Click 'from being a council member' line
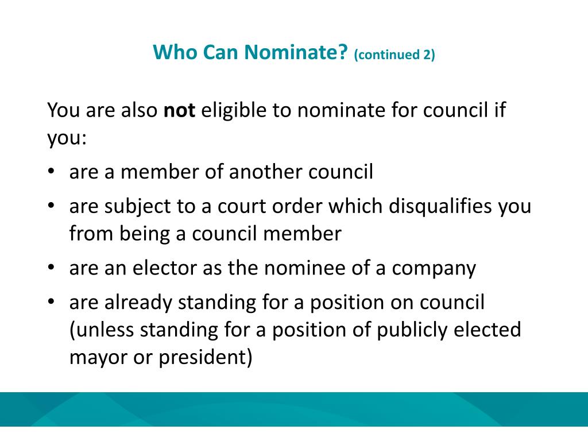This screenshot has width=588, height=441. click(206, 234)
